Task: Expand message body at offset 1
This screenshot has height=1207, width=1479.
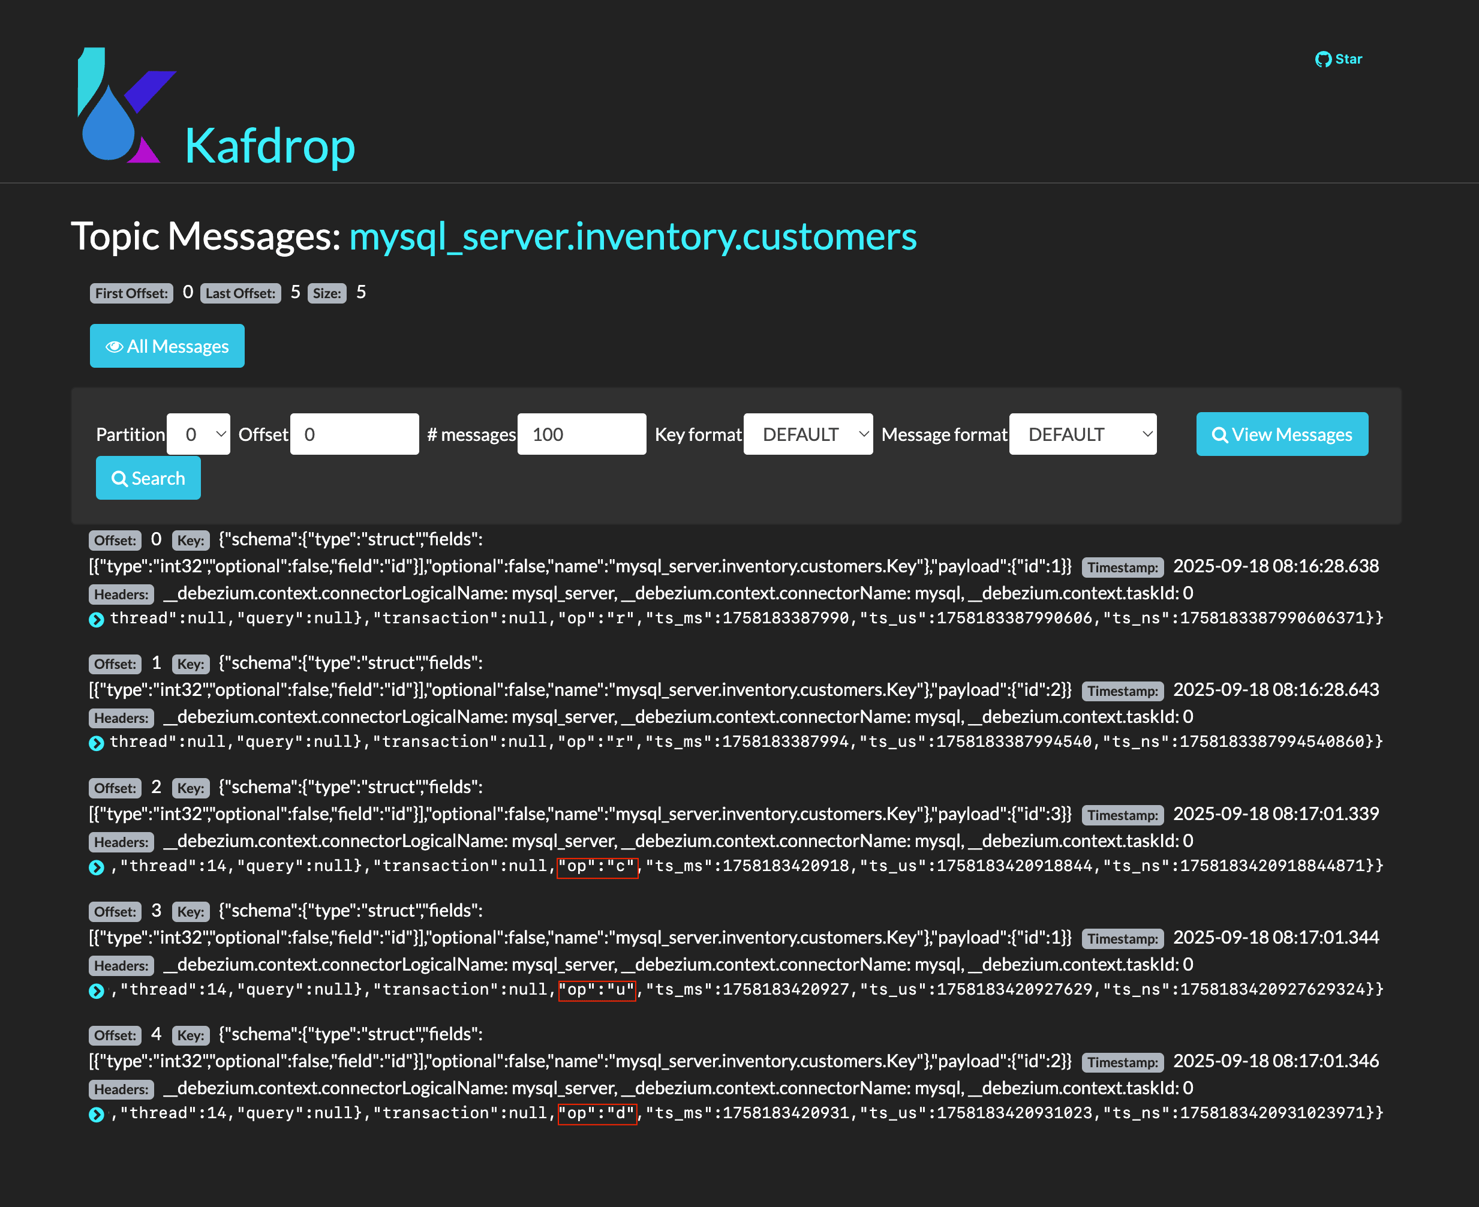Action: pyautogui.click(x=97, y=743)
